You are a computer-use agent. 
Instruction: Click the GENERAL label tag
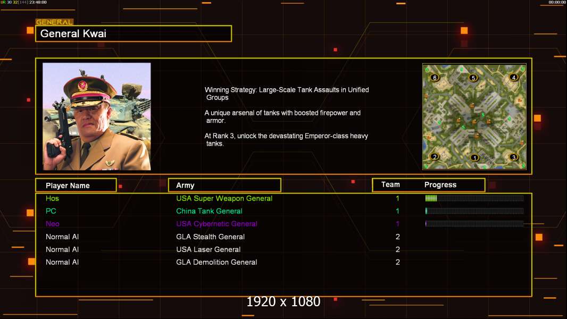tap(54, 22)
